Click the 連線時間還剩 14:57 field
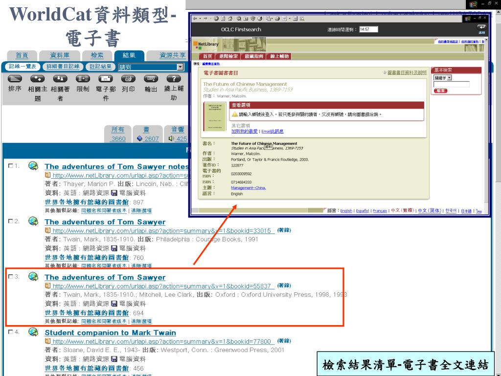501x376 pixels. coord(368,29)
